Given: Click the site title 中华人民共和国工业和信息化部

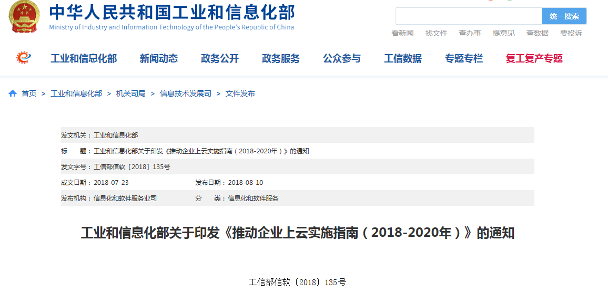Looking at the screenshot, I should (172, 13).
